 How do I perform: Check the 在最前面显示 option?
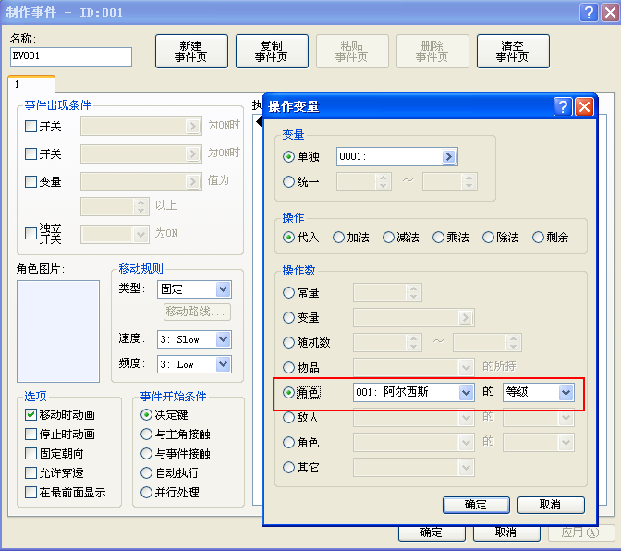click(x=30, y=493)
